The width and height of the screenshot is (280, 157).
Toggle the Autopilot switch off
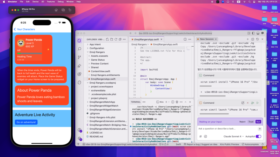tap(258, 136)
